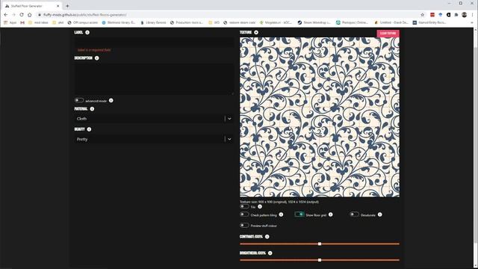
Task: Open the Chrome three-dot menu
Action: tap(473, 15)
